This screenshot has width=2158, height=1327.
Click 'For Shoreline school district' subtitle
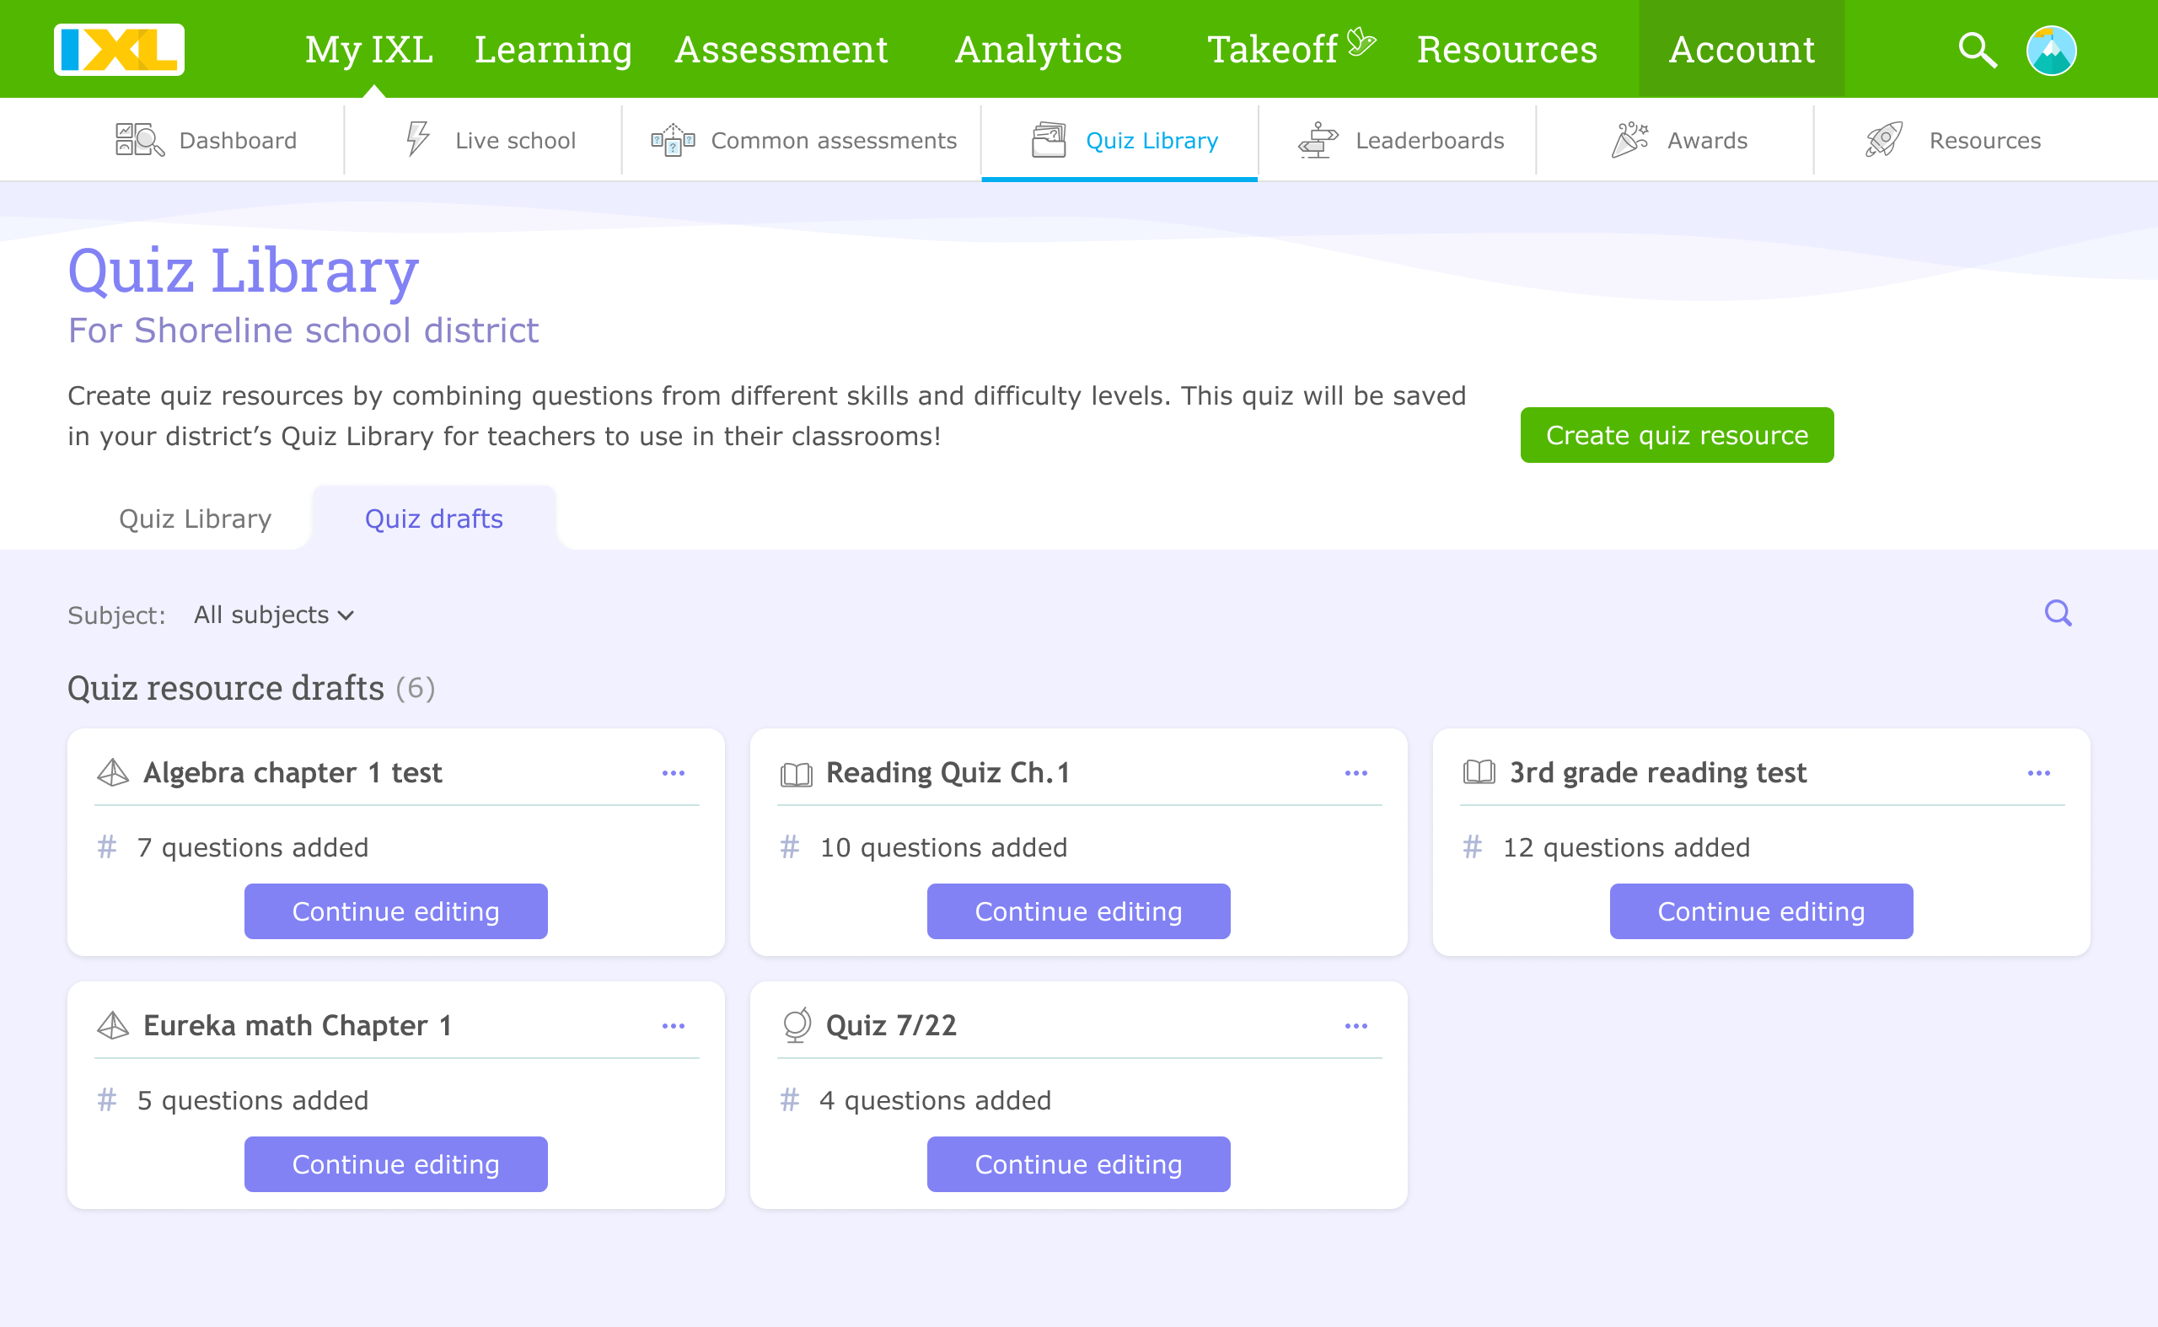(303, 330)
